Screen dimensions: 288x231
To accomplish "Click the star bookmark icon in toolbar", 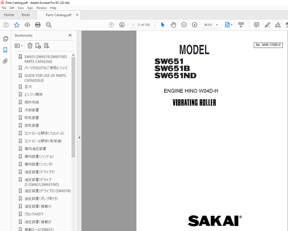I will pyautogui.click(x=17, y=25).
